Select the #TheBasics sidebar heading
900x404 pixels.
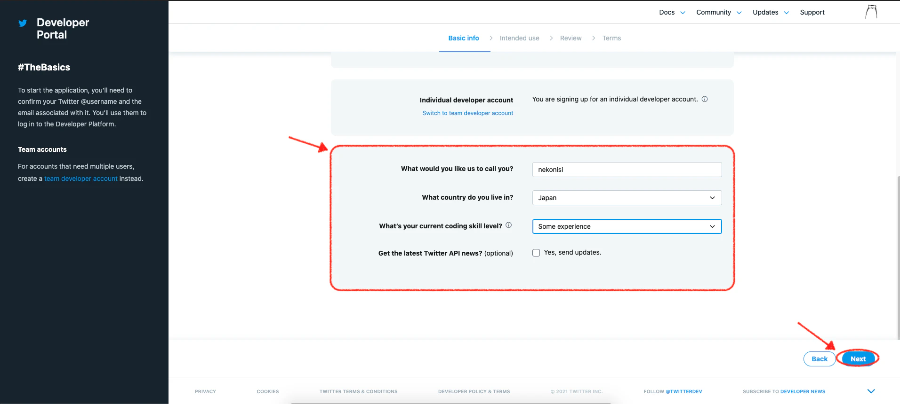pyautogui.click(x=44, y=67)
